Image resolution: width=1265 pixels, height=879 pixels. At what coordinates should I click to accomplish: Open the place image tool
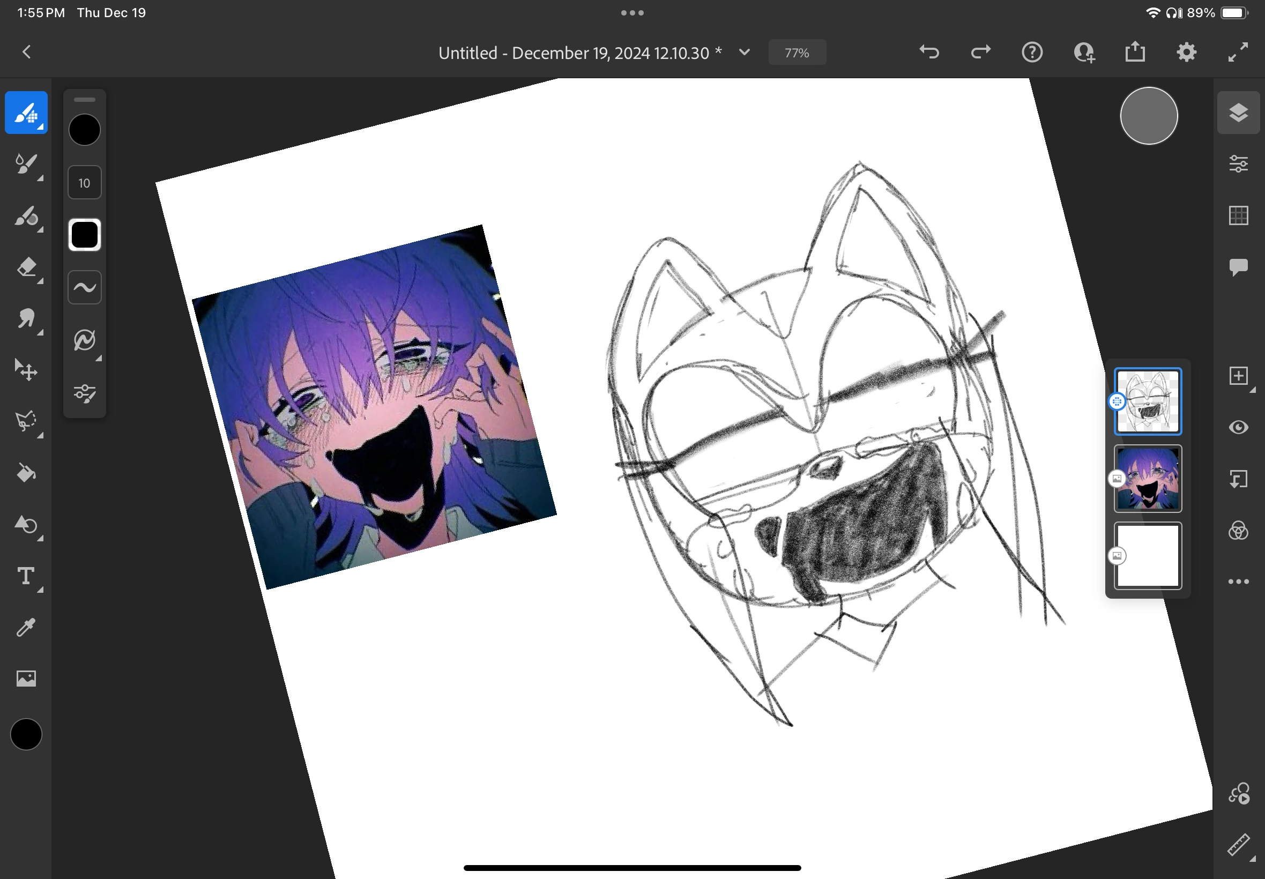tap(26, 679)
